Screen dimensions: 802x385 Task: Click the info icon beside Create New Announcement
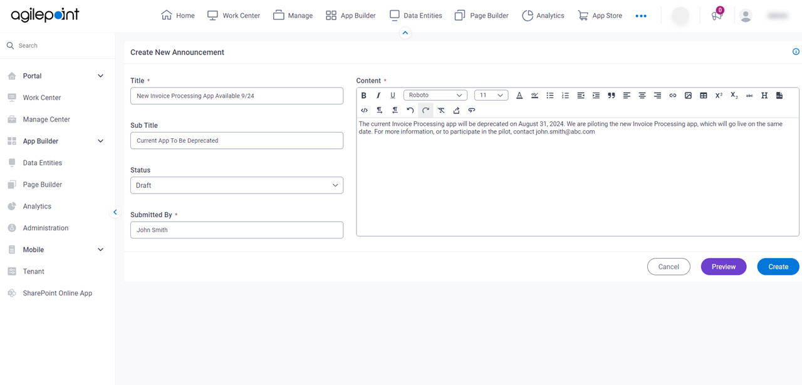796,52
